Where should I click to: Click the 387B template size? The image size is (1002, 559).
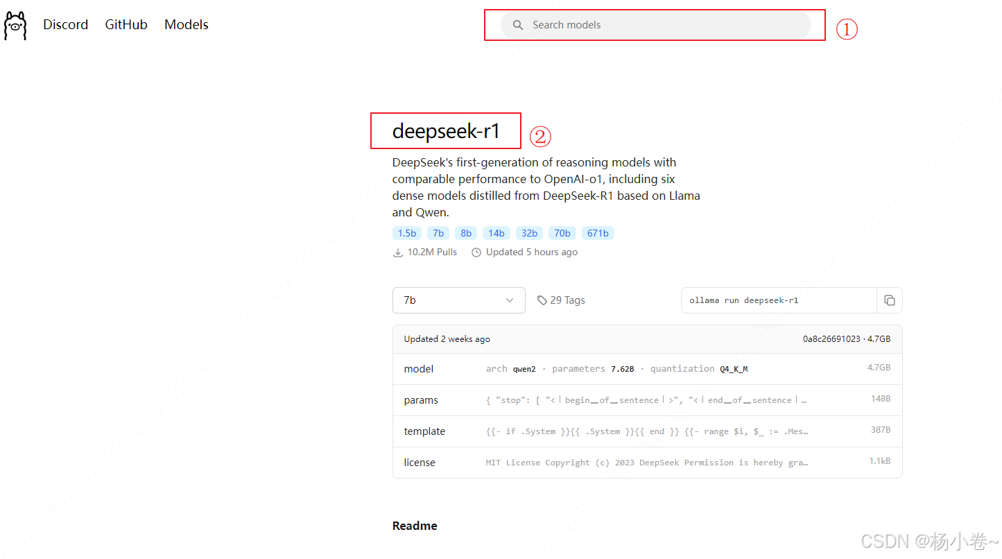(x=881, y=430)
